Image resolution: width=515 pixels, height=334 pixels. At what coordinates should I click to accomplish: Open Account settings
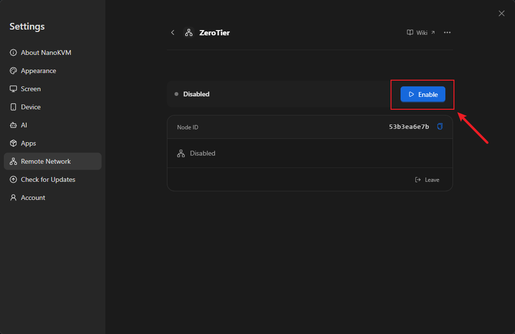(x=52, y=198)
